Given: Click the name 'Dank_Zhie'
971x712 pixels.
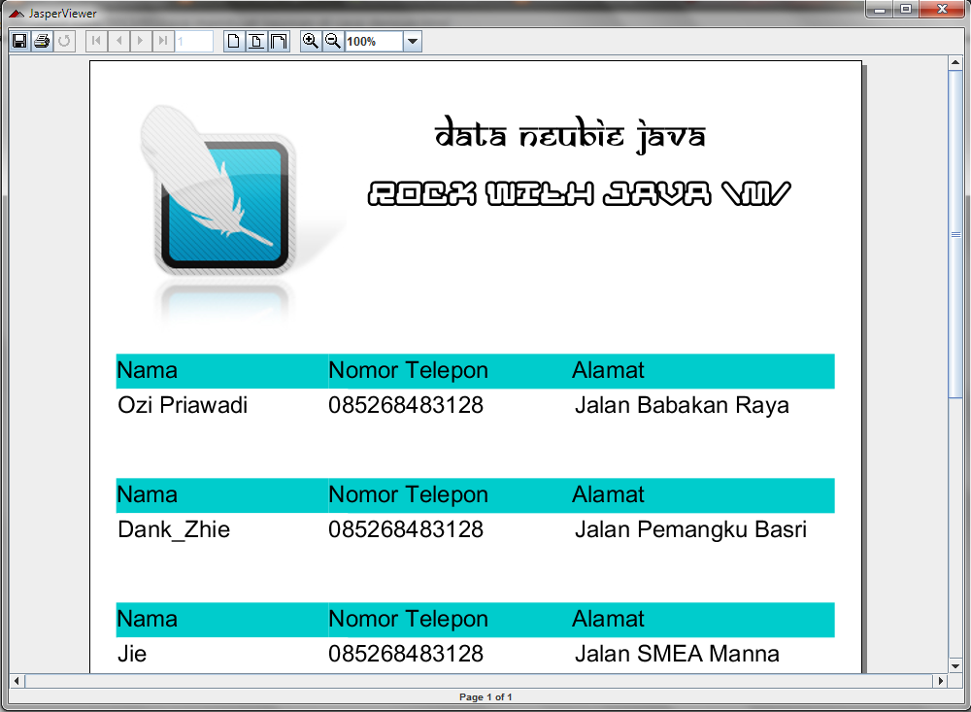Looking at the screenshot, I should pos(174,529).
